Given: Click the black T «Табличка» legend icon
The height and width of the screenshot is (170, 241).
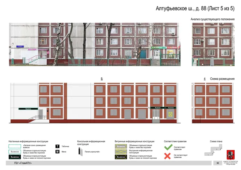Looking at the screenshot, I should click(x=58, y=146).
